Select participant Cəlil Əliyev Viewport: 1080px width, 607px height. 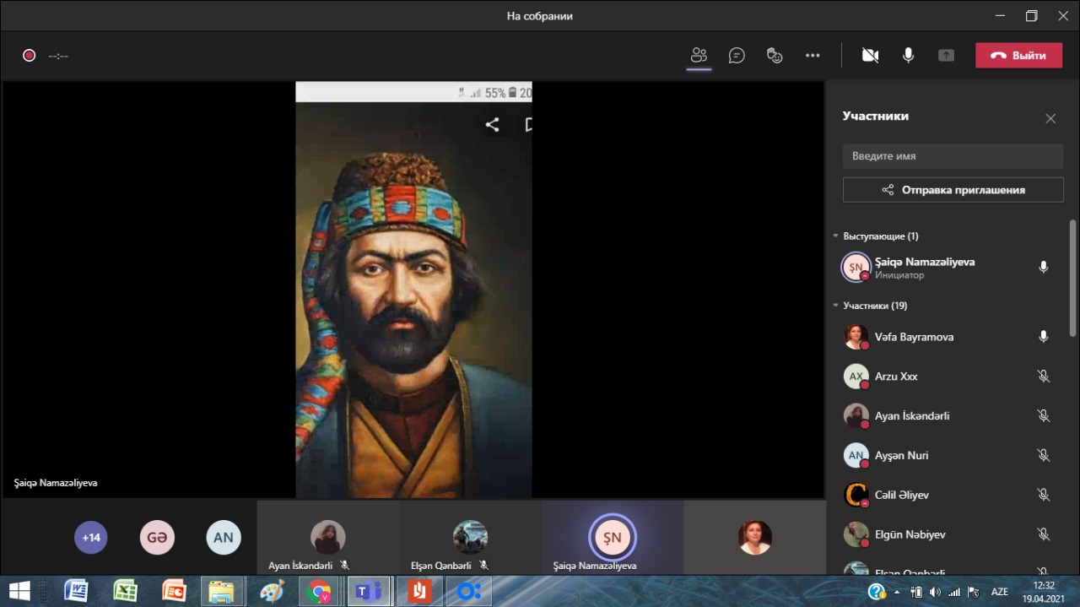click(x=947, y=495)
